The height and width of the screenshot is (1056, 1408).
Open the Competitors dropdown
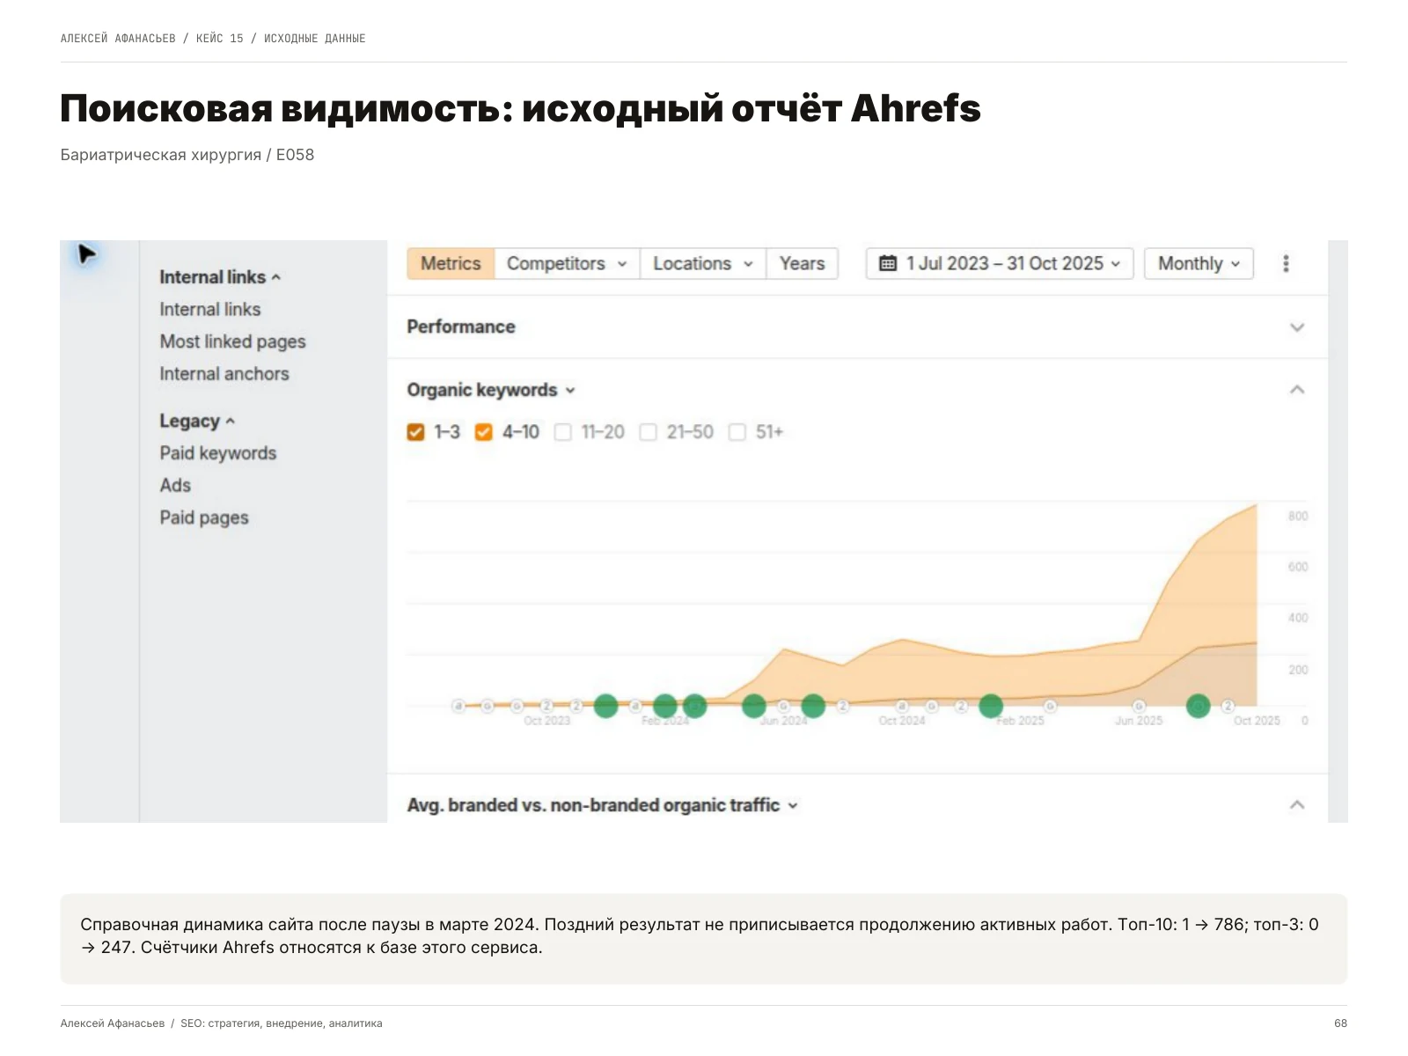coord(567,263)
